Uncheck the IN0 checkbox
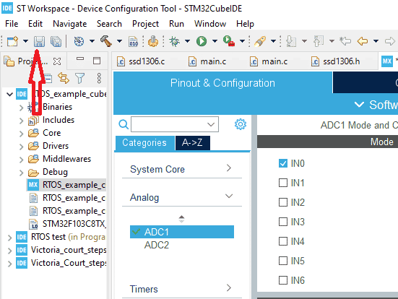Viewport: 398px width, 299px height. point(283,163)
